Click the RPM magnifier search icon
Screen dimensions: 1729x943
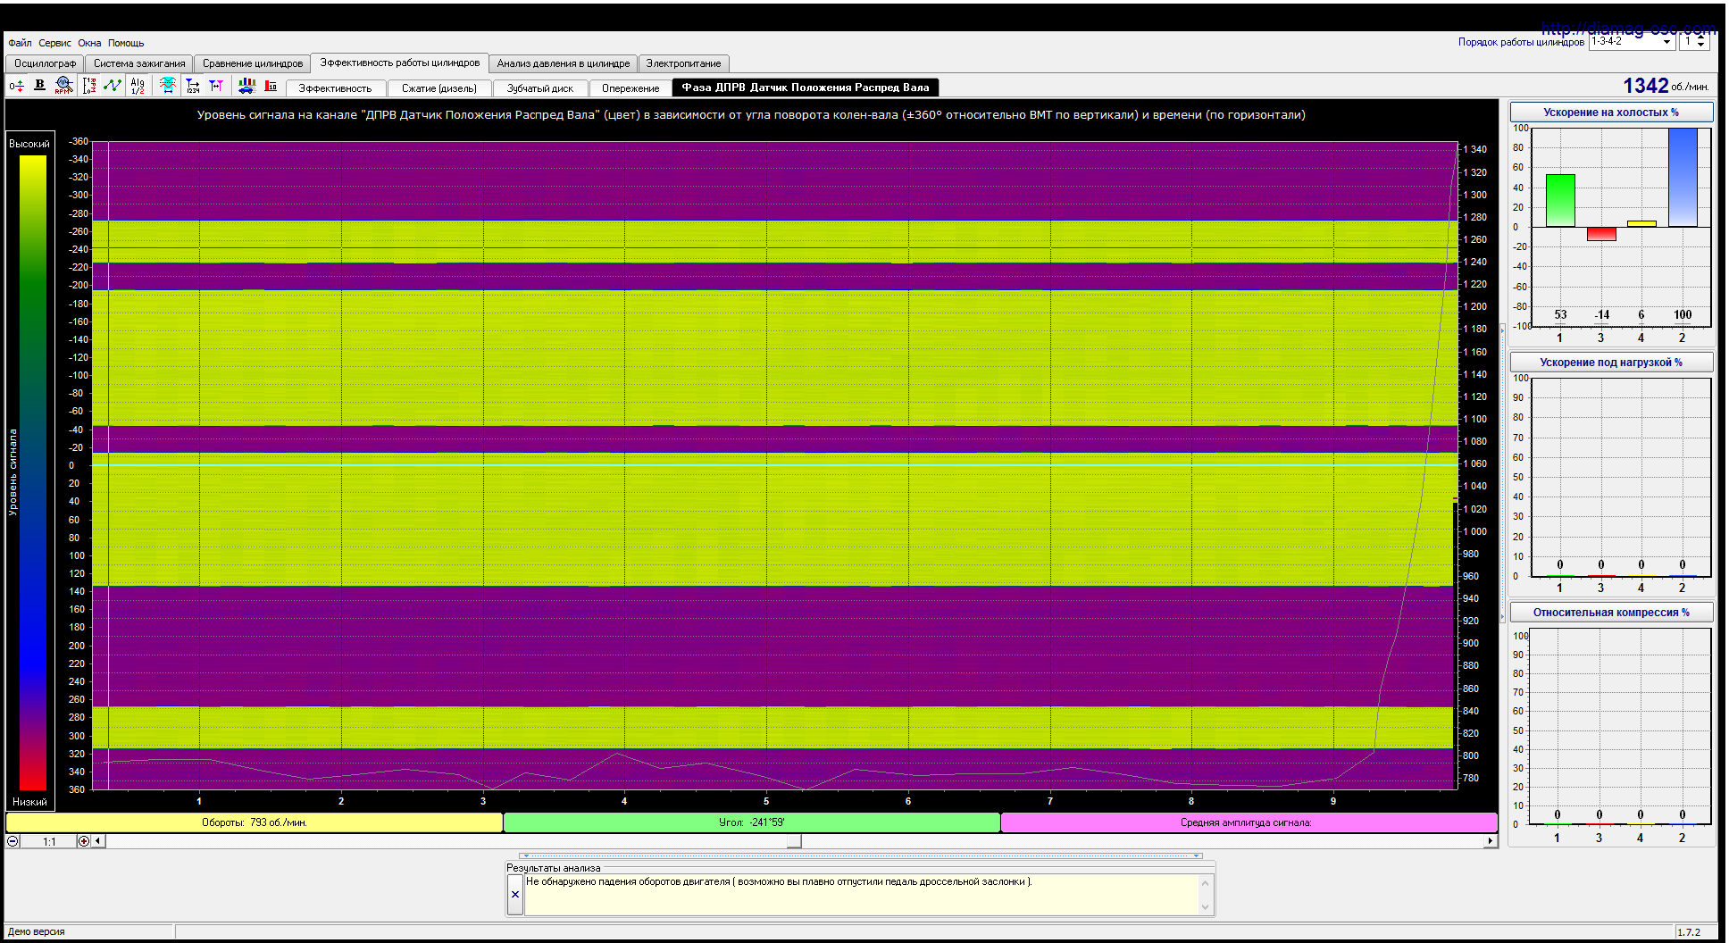63,85
